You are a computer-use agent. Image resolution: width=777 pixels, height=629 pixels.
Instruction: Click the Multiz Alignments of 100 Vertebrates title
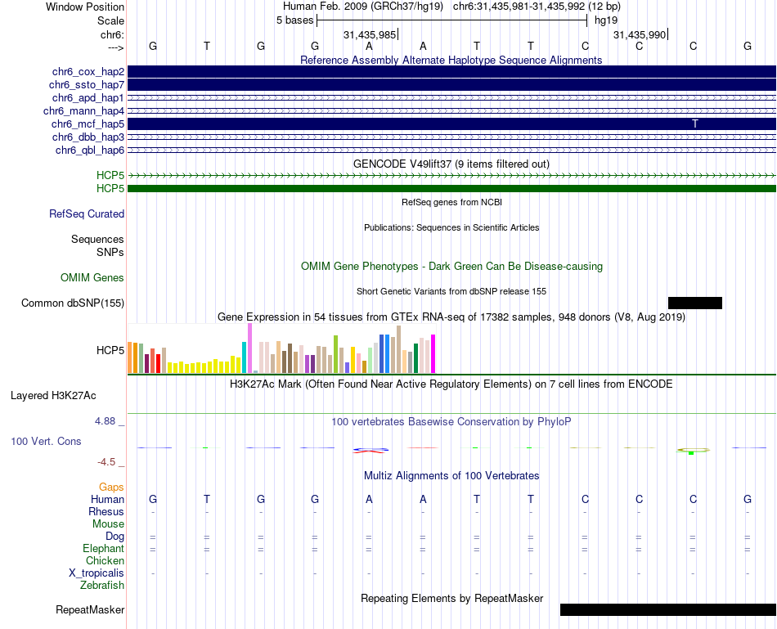coord(451,476)
